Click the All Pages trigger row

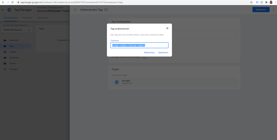coord(174,82)
